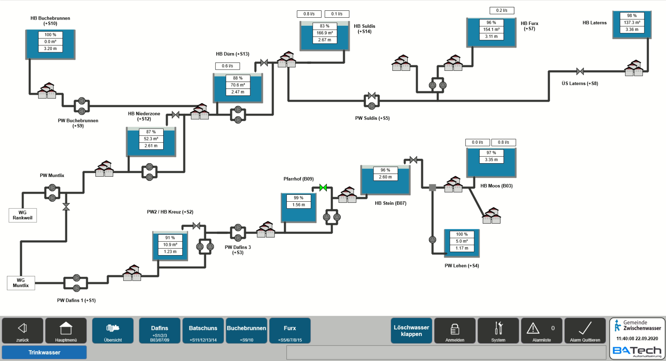Viewport: 666px width, 361px height.
Task: Open the Übersicht pump overview button
Action: click(x=113, y=330)
